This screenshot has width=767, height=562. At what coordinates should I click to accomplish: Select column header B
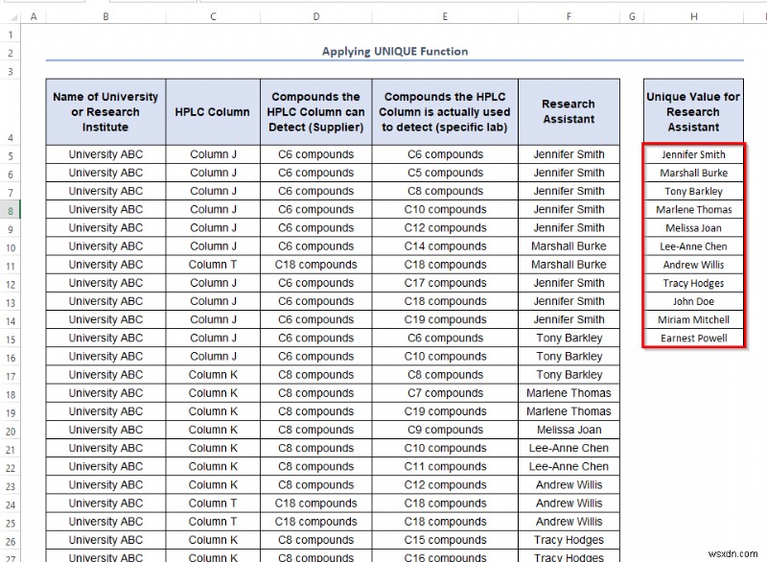point(105,15)
